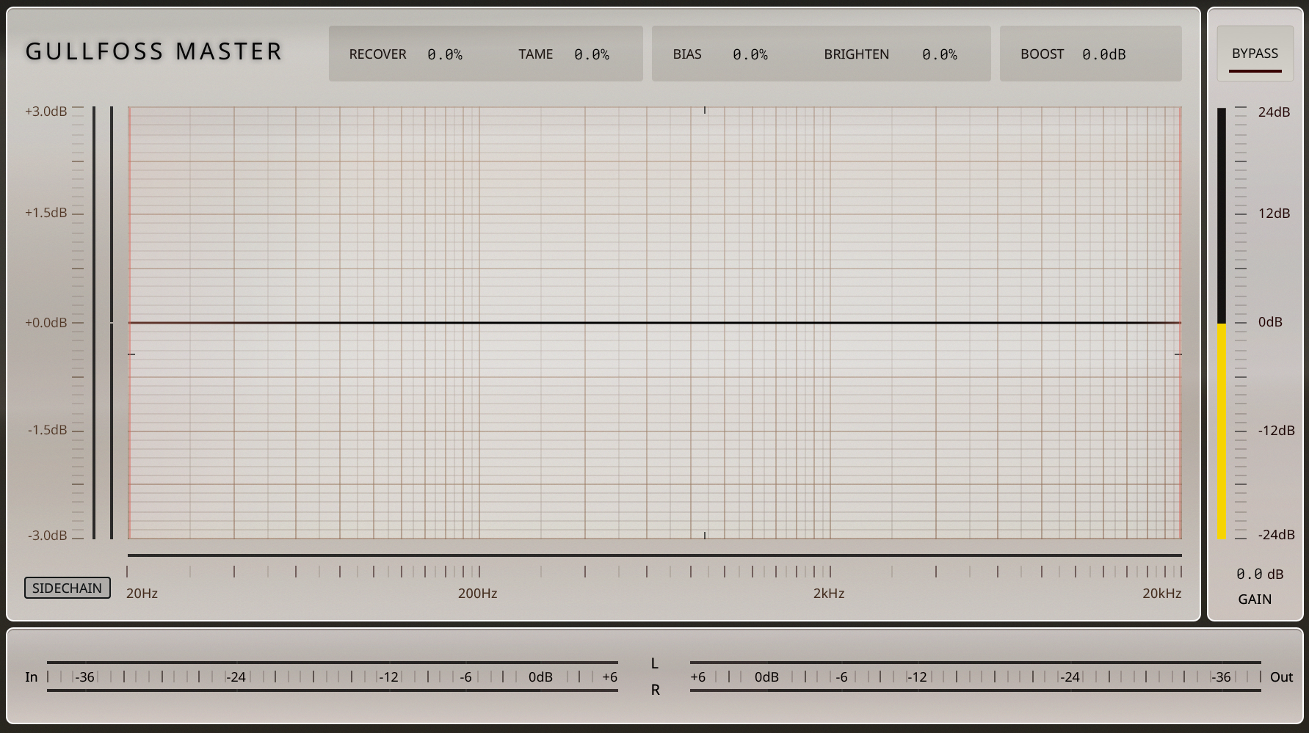The image size is (1309, 733).
Task: Adjust the yellow gain meter slider
Action: [1222, 429]
